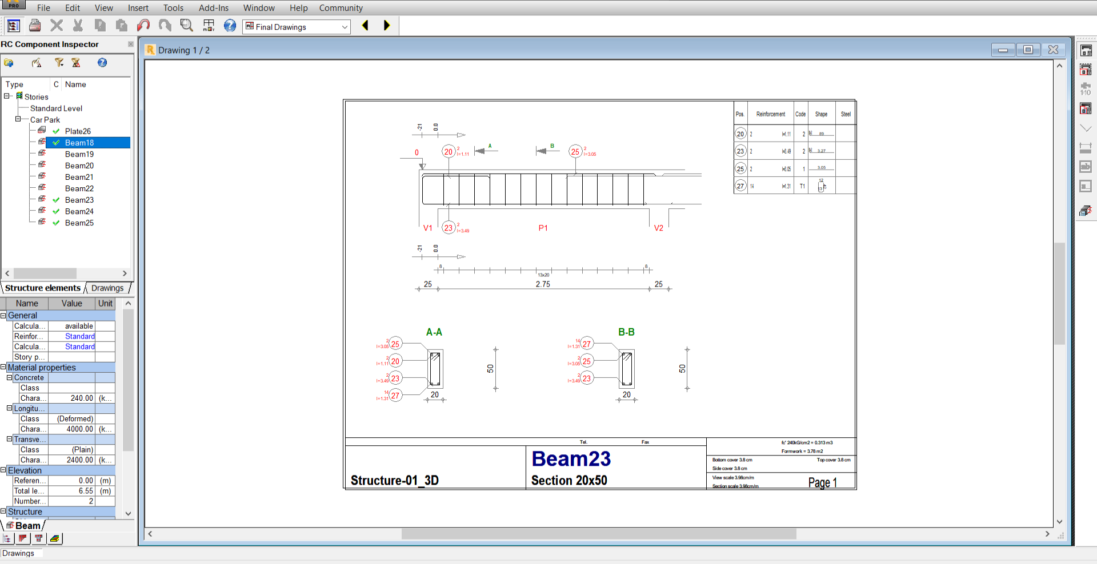The height and width of the screenshot is (564, 1097).
Task: Collapse the Elevation property group
Action: pyautogui.click(x=3, y=470)
